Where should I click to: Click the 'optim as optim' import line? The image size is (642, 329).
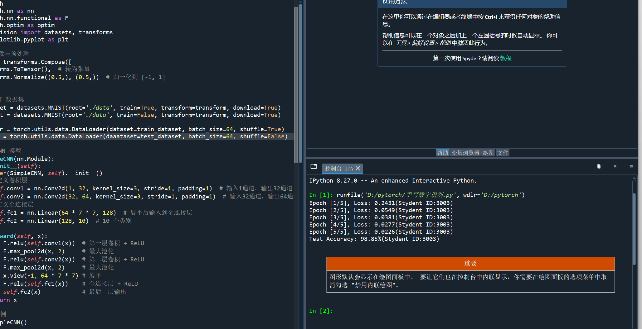pyautogui.click(x=27, y=25)
